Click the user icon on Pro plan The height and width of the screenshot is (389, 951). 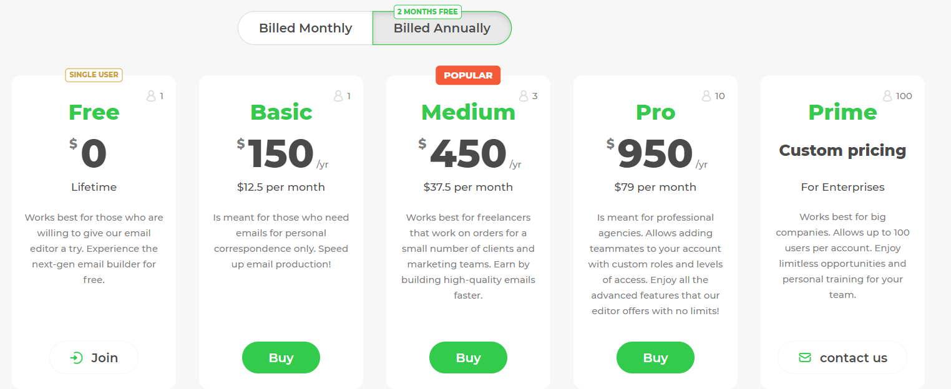tap(706, 96)
